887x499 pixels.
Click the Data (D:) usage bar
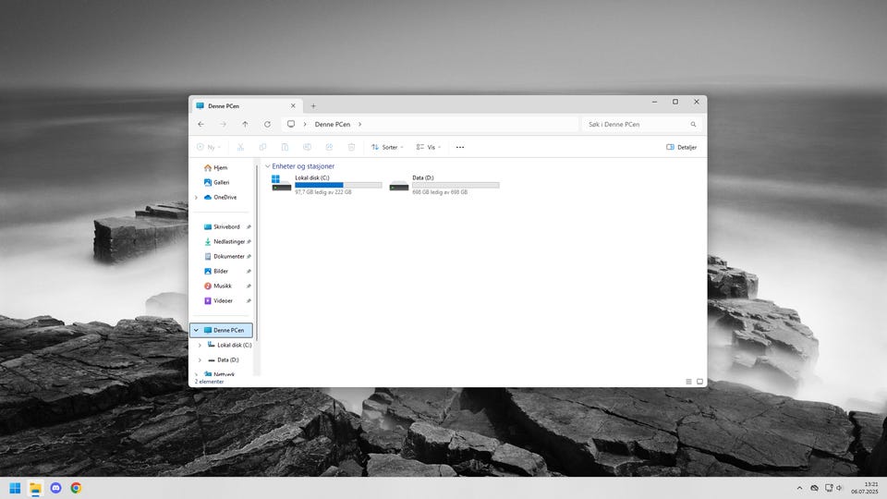(456, 185)
